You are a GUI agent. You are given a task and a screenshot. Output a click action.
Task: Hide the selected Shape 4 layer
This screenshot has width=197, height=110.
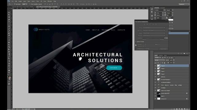point(155,66)
